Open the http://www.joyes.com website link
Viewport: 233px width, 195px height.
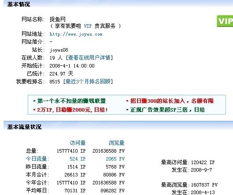[x=76, y=34]
